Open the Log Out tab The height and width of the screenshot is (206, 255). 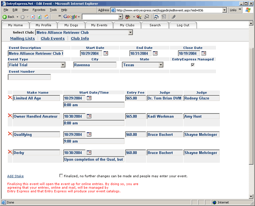click(x=183, y=25)
